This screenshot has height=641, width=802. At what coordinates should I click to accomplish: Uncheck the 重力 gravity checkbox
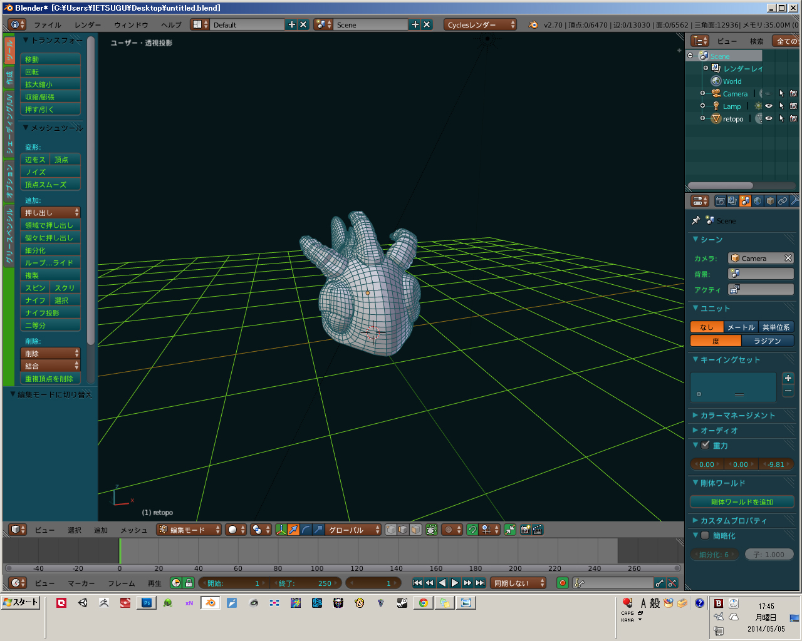[706, 445]
